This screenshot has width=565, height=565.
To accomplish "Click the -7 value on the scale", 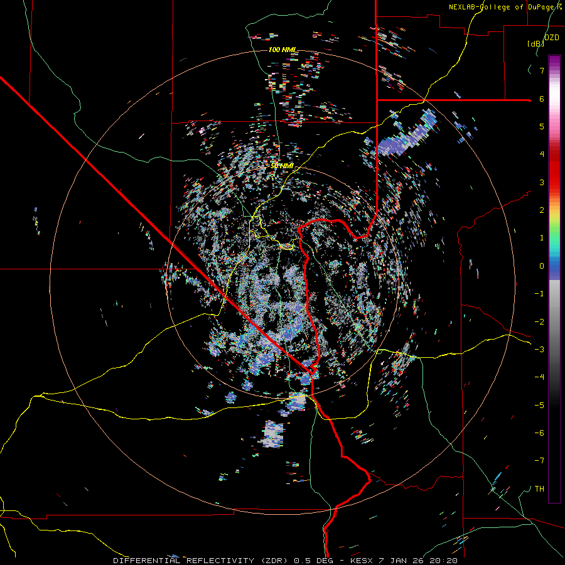I will point(539,461).
